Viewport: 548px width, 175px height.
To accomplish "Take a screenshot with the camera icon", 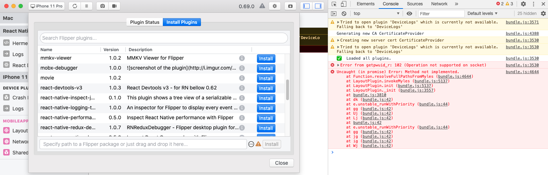I will click(x=103, y=6).
